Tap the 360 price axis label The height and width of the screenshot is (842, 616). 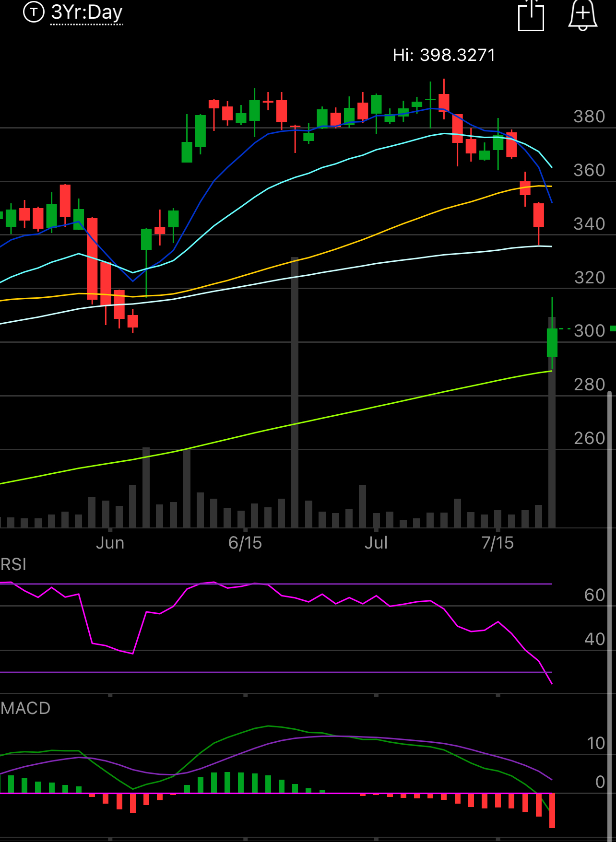(x=589, y=170)
